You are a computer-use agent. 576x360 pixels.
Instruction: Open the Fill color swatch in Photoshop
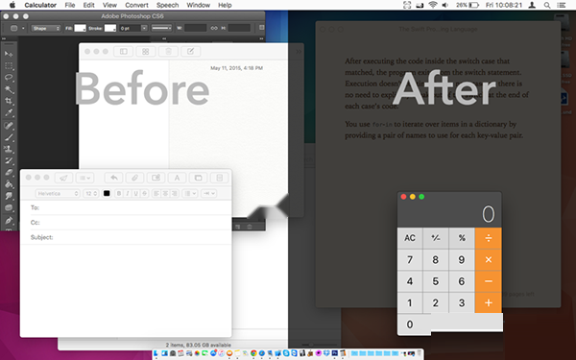point(80,28)
